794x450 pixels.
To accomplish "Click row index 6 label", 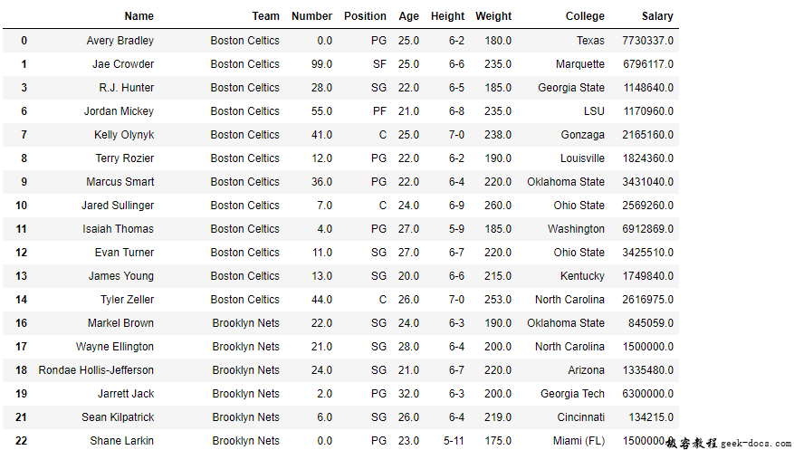I will pos(24,111).
